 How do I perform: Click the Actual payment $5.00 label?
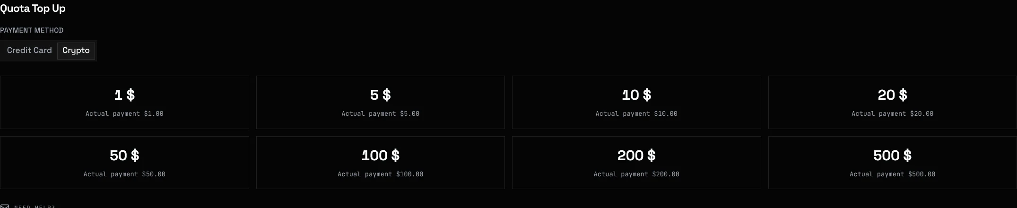pos(381,114)
